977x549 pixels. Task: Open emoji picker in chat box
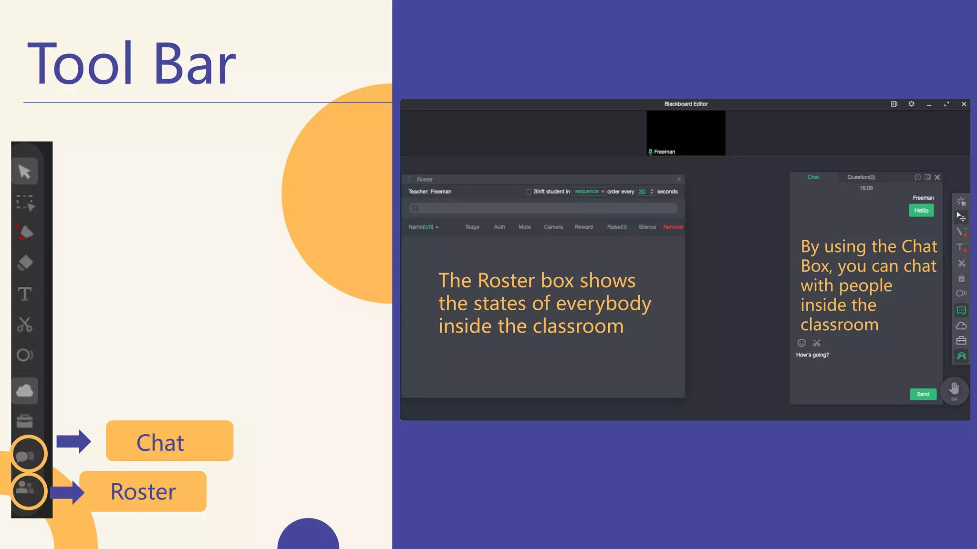point(801,343)
